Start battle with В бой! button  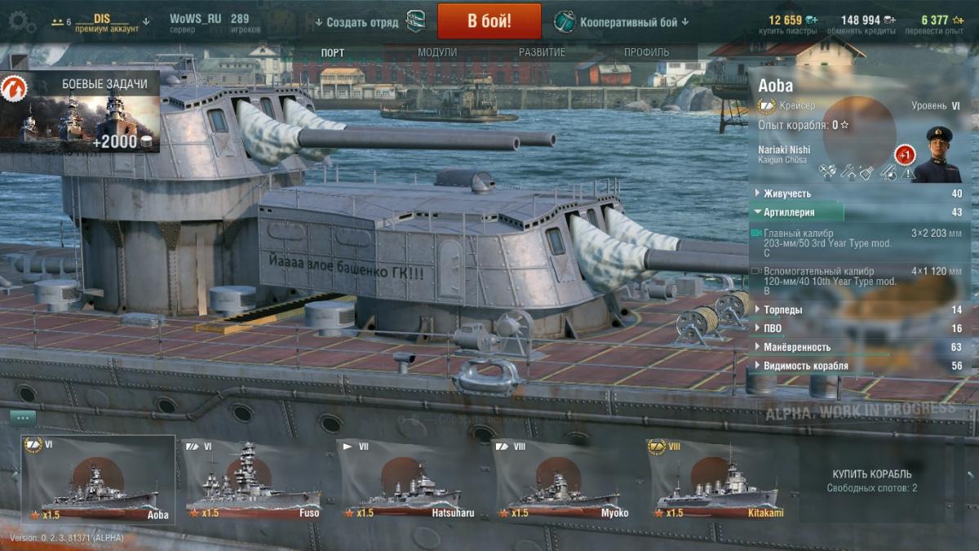[489, 21]
